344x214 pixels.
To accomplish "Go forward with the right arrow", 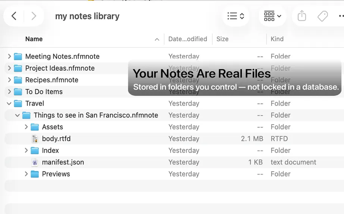I will click(34, 16).
